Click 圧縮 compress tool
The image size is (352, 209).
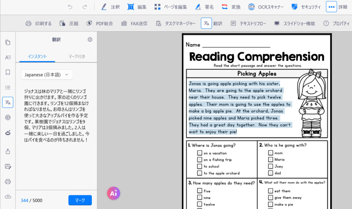click(69, 23)
